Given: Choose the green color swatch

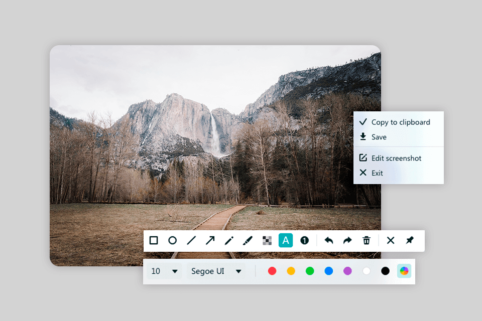Looking at the screenshot, I should coord(310,271).
